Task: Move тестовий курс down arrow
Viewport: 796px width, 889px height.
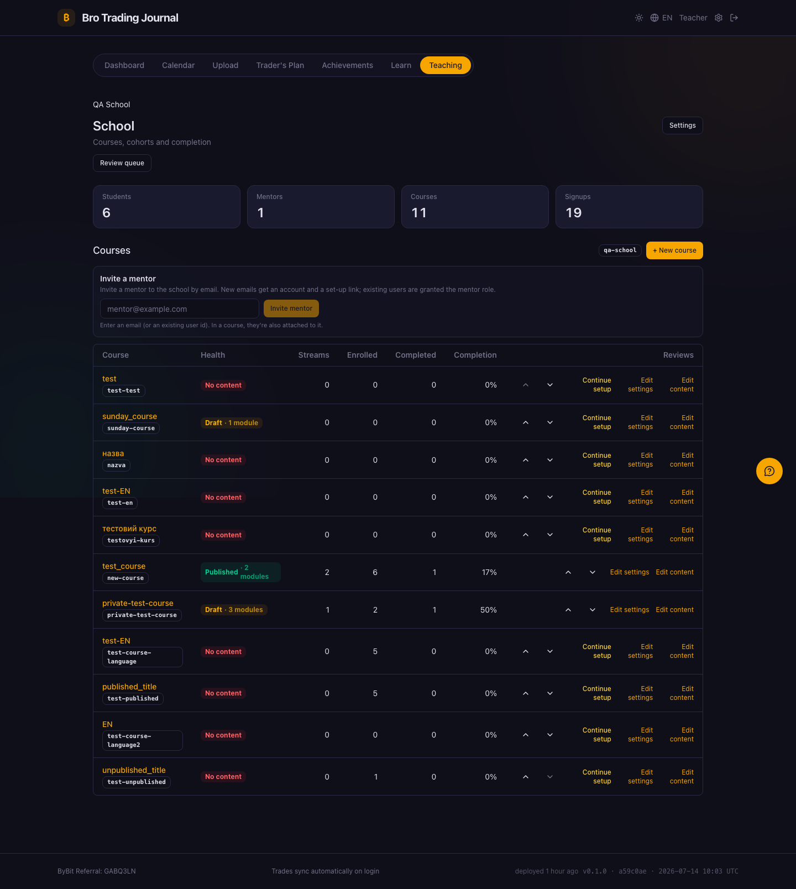Action: click(x=550, y=535)
